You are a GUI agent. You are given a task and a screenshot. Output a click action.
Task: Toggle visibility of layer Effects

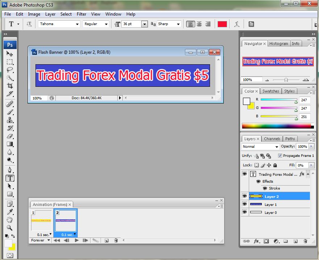click(259, 181)
